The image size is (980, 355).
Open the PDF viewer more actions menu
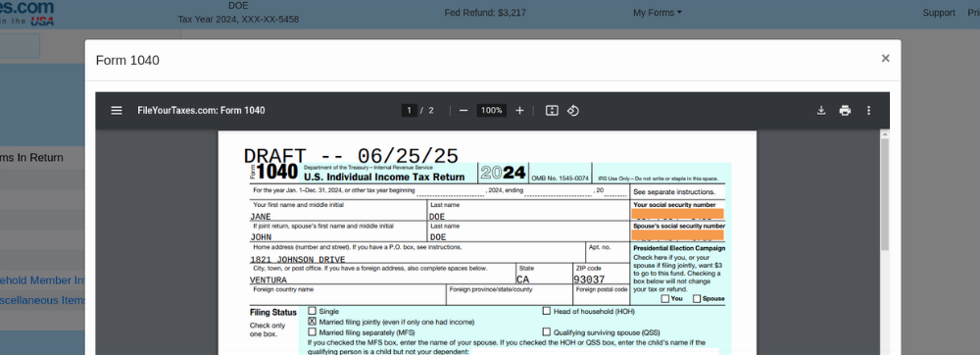[868, 111]
